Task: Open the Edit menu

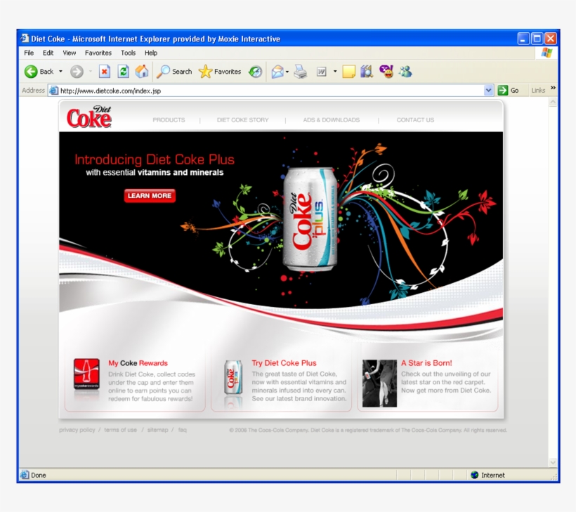Action: (x=48, y=53)
